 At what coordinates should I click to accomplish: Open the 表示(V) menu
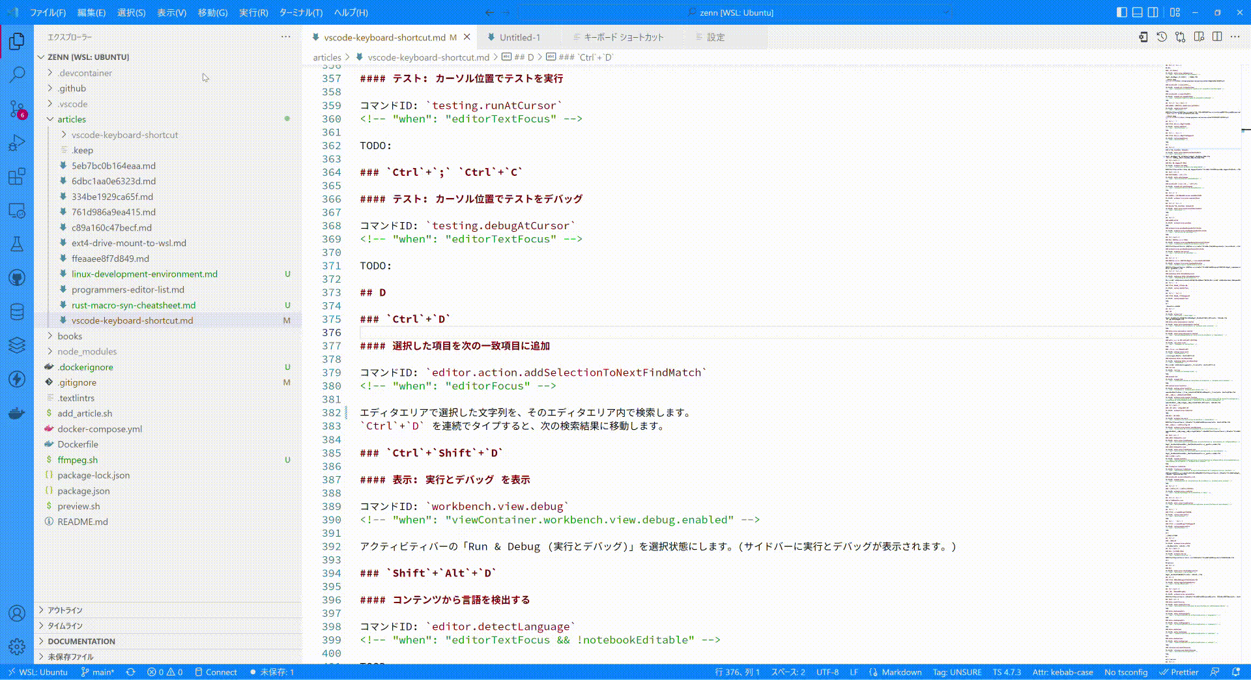171,12
